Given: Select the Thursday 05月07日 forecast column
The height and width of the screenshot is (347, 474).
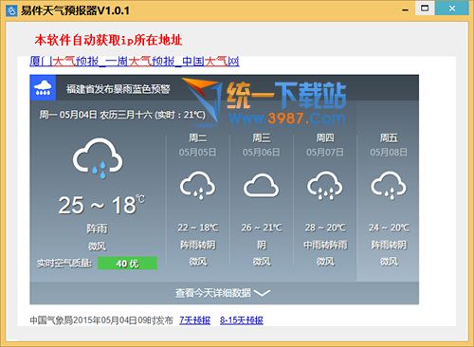Looking at the screenshot, I should point(325,200).
